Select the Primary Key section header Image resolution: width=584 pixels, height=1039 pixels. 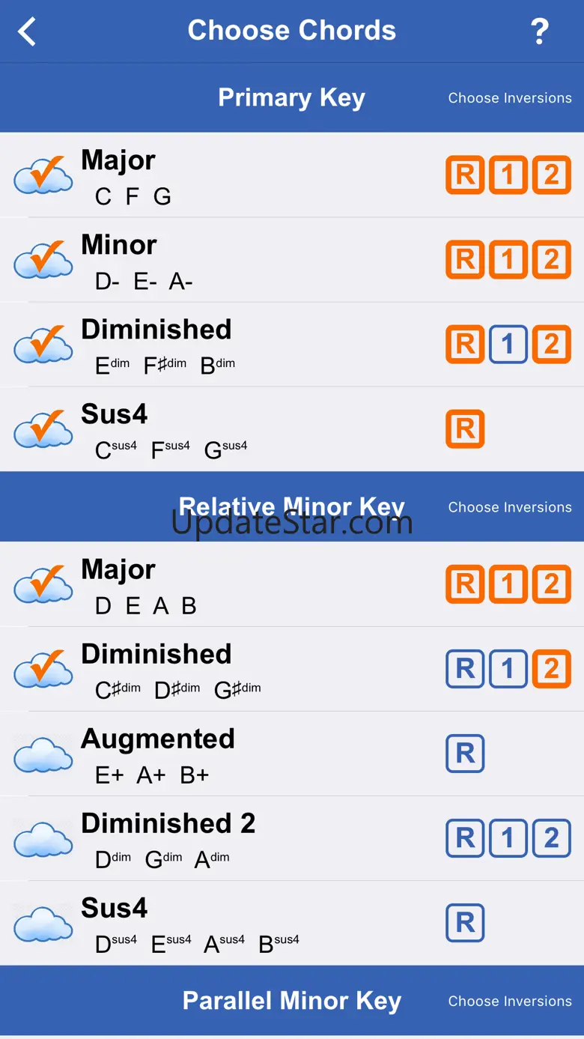click(x=291, y=98)
